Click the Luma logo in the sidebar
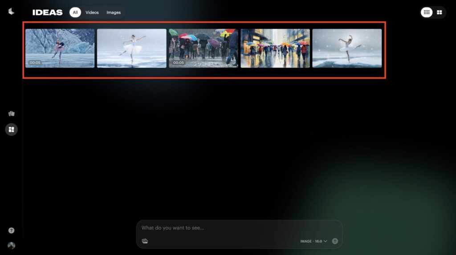The width and height of the screenshot is (456, 255). (x=11, y=12)
